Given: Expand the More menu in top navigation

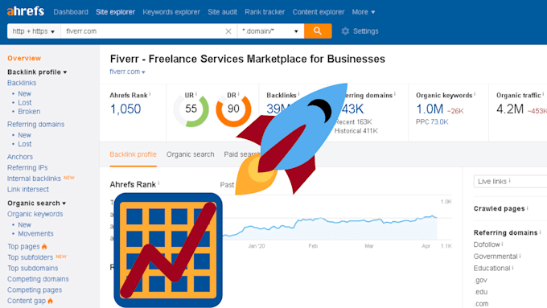Looking at the screenshot, I should point(363,12).
